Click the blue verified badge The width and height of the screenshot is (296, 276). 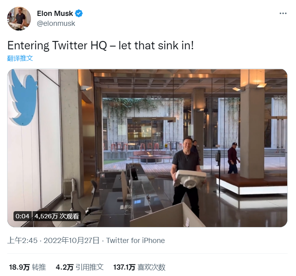[79, 14]
